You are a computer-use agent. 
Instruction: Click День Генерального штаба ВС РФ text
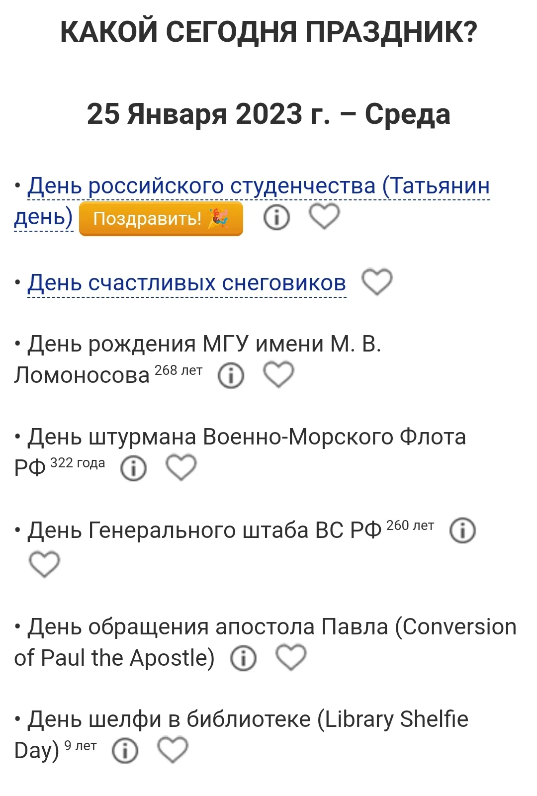[x=204, y=531]
